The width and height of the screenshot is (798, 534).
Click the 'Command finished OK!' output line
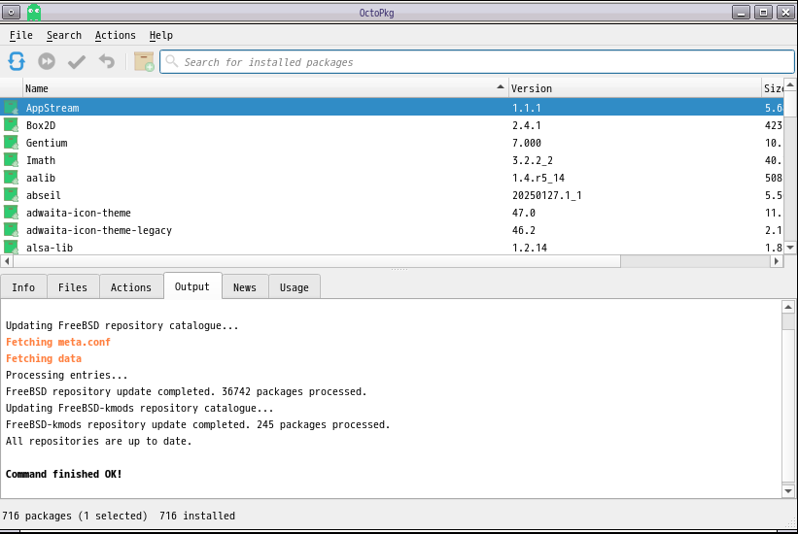(63, 474)
